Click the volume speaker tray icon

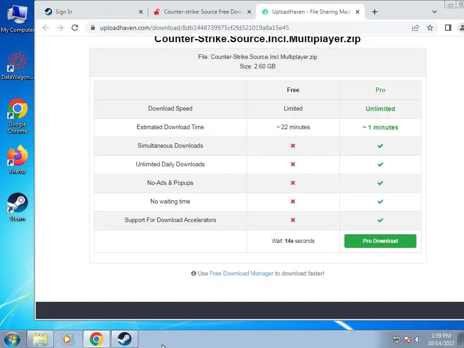click(418, 339)
